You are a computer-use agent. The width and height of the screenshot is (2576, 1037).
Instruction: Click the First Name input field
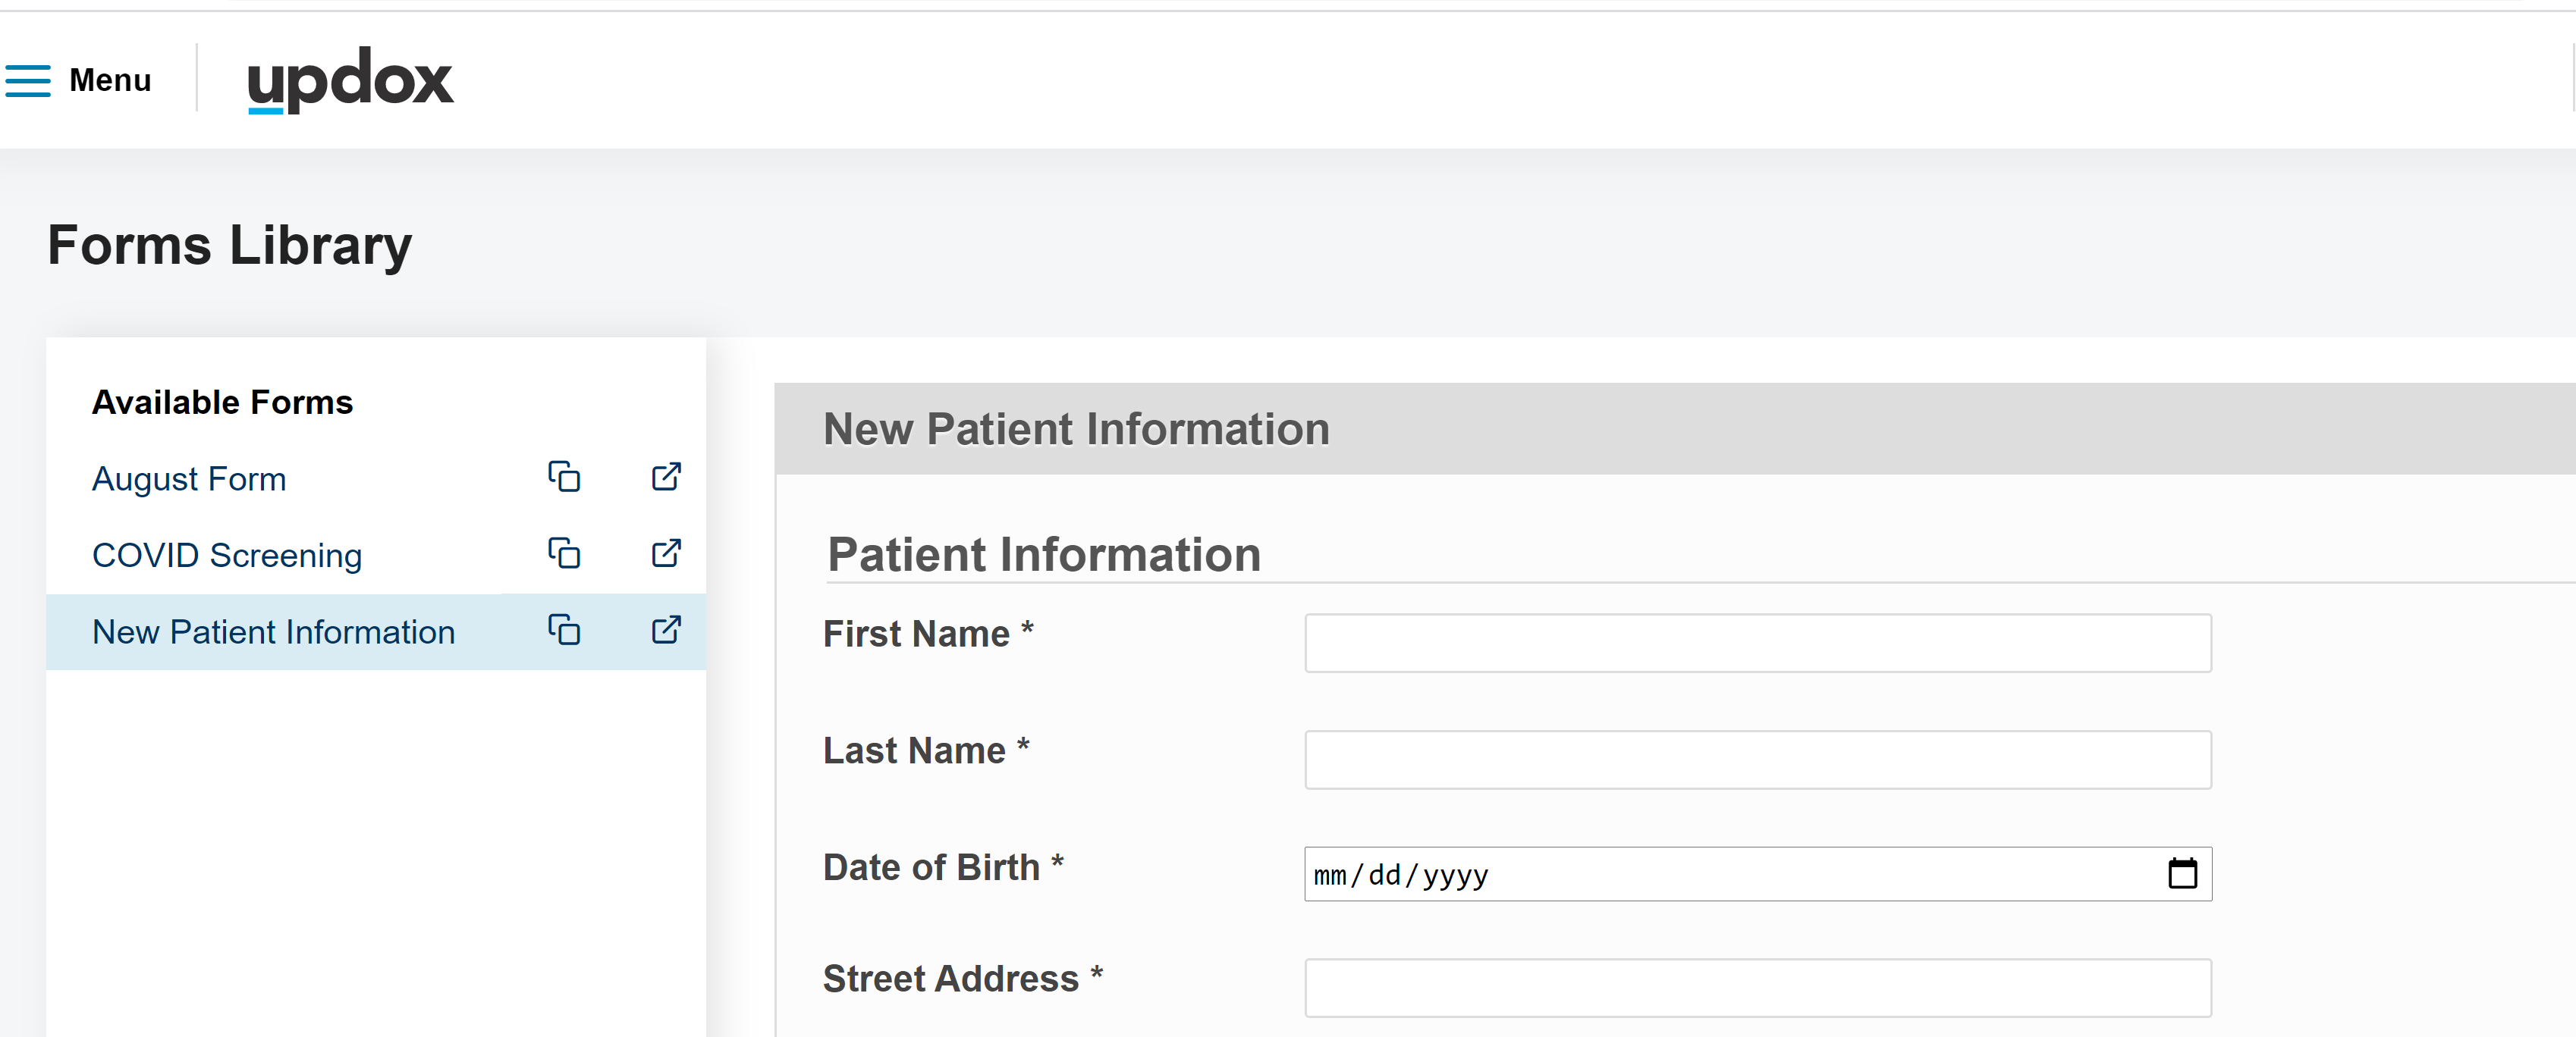(1757, 644)
